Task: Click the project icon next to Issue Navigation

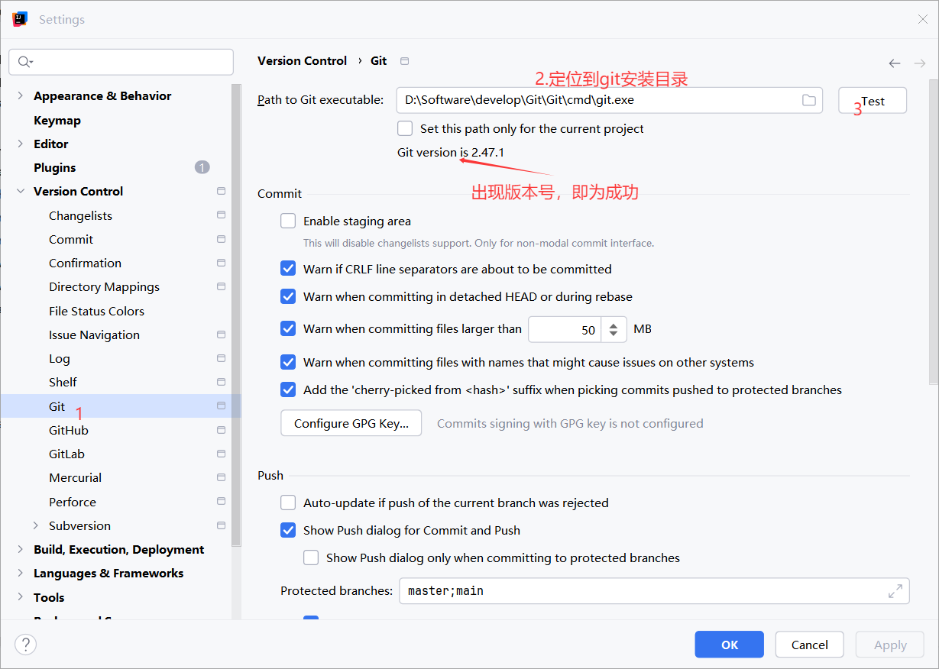Action: pyautogui.click(x=221, y=334)
